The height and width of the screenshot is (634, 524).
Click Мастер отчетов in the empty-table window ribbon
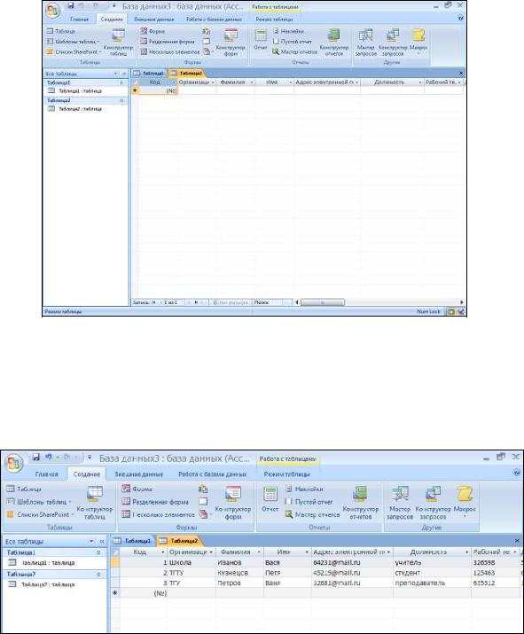click(294, 51)
